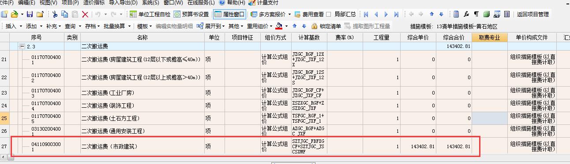Click the save floppy disk icon
570x164 pixels.
(30, 15)
